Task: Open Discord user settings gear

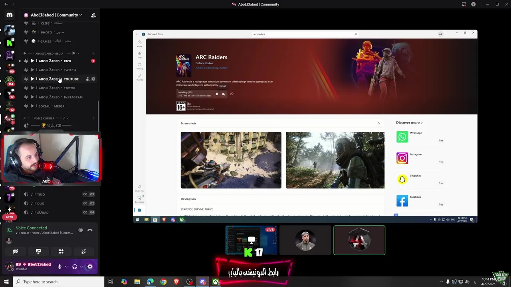Action: click(x=90, y=267)
